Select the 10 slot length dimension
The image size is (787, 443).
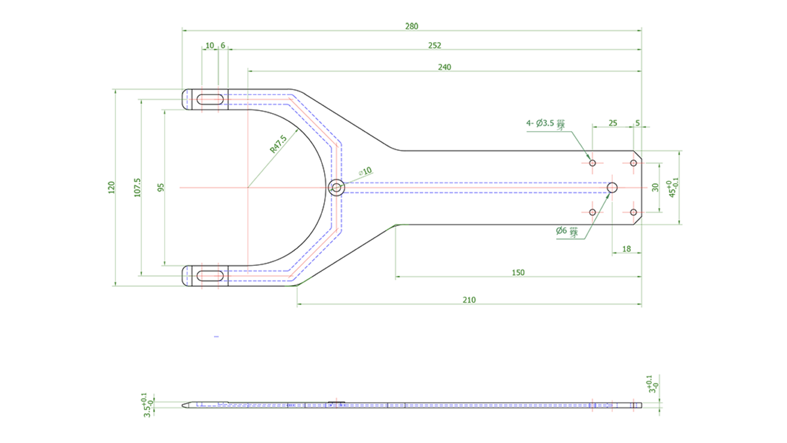coord(209,46)
